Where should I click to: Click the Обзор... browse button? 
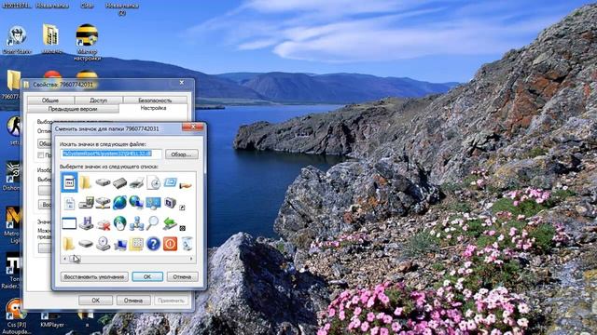point(182,154)
